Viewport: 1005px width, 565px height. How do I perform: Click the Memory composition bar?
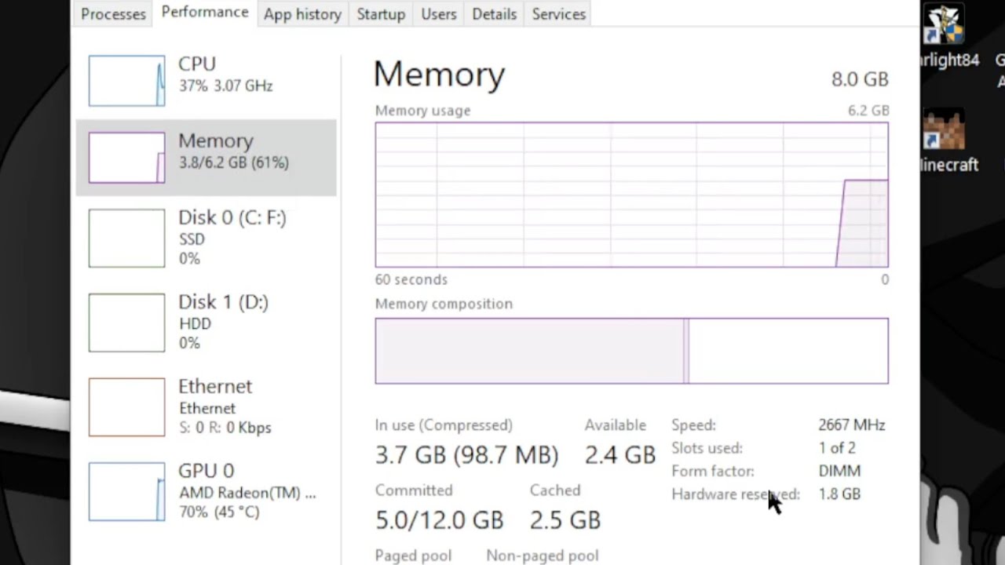coord(631,351)
